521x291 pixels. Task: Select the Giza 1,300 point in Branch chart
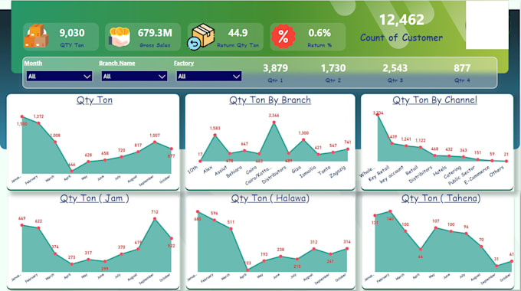[x=303, y=140]
